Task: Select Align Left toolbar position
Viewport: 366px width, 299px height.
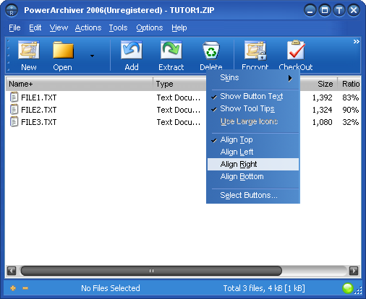Action: (253, 152)
